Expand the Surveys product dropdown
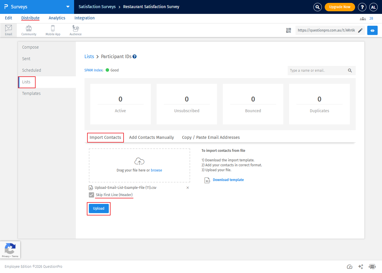 [x=68, y=7]
